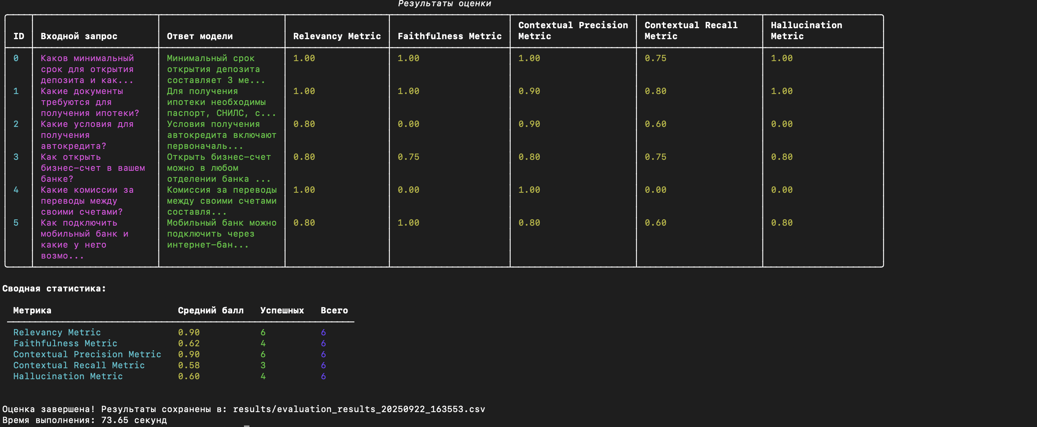The width and height of the screenshot is (1037, 427).
Task: Click the Faithfulness average score 0.62
Action: (x=189, y=344)
